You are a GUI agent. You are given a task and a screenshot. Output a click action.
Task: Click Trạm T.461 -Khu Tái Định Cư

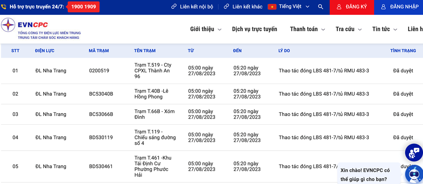[x=153, y=167]
